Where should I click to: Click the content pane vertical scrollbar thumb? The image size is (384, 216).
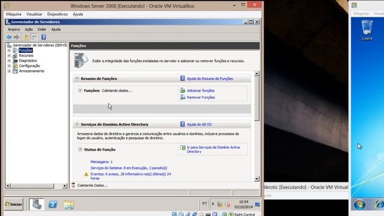point(257,98)
